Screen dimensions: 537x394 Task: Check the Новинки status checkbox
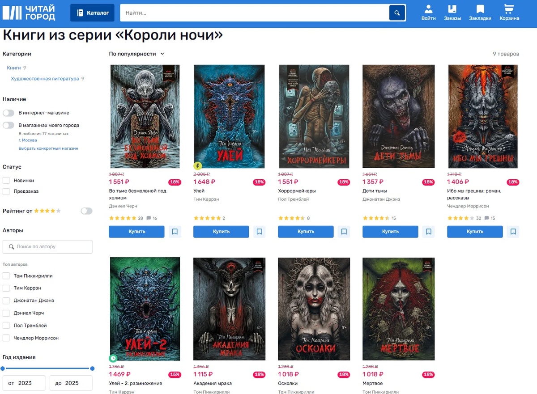coord(6,180)
